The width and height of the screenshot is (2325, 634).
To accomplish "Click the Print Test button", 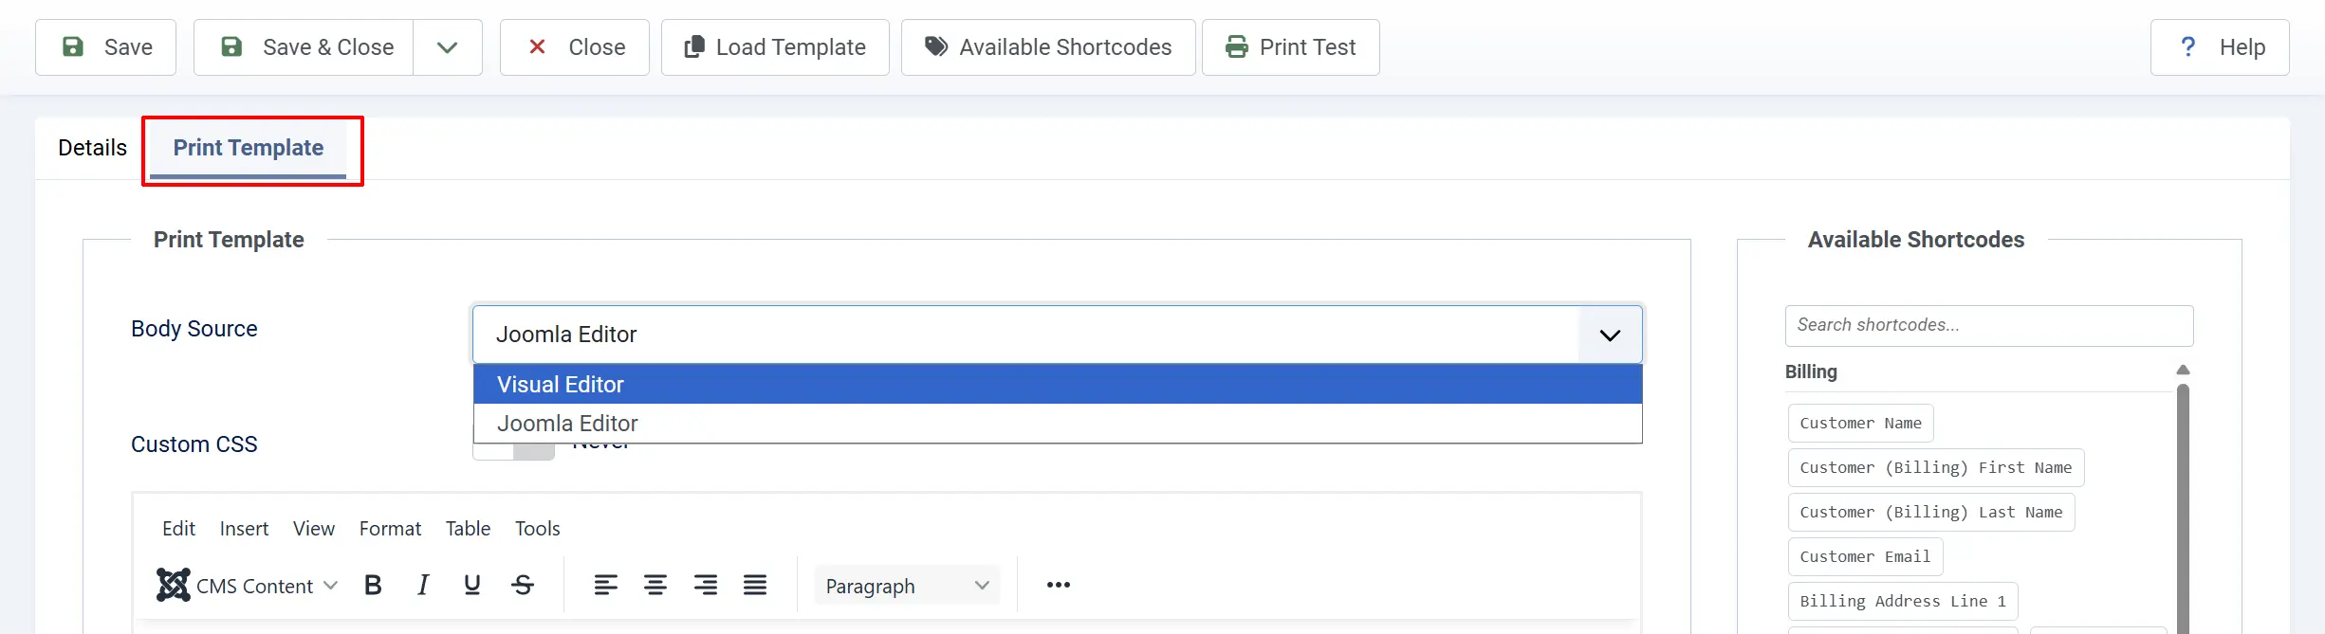I will point(1290,47).
